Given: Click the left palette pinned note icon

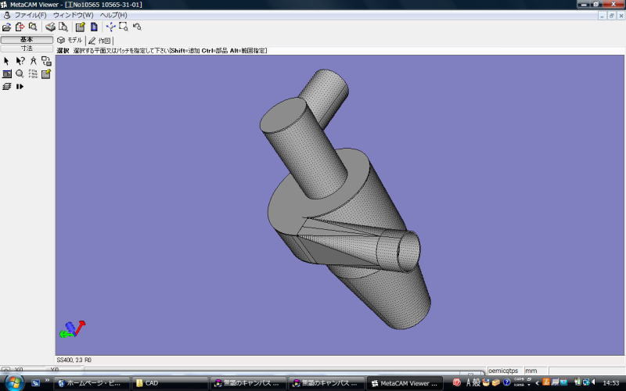Looking at the screenshot, I should [x=46, y=74].
